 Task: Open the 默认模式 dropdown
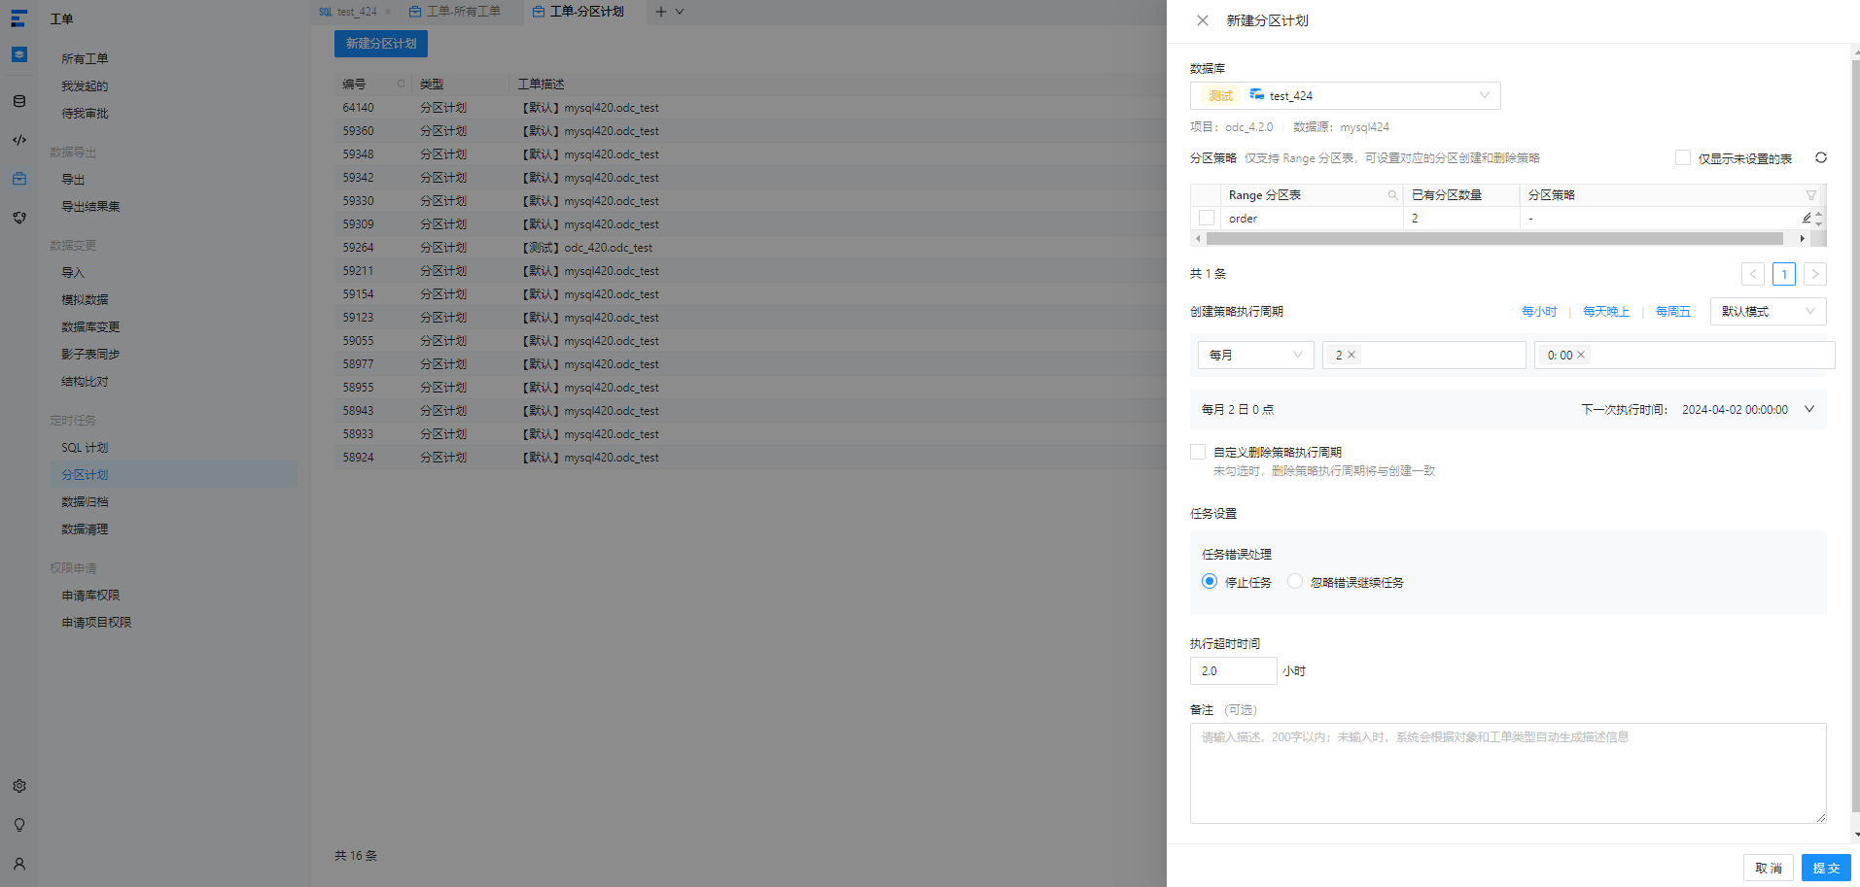[x=1768, y=311]
